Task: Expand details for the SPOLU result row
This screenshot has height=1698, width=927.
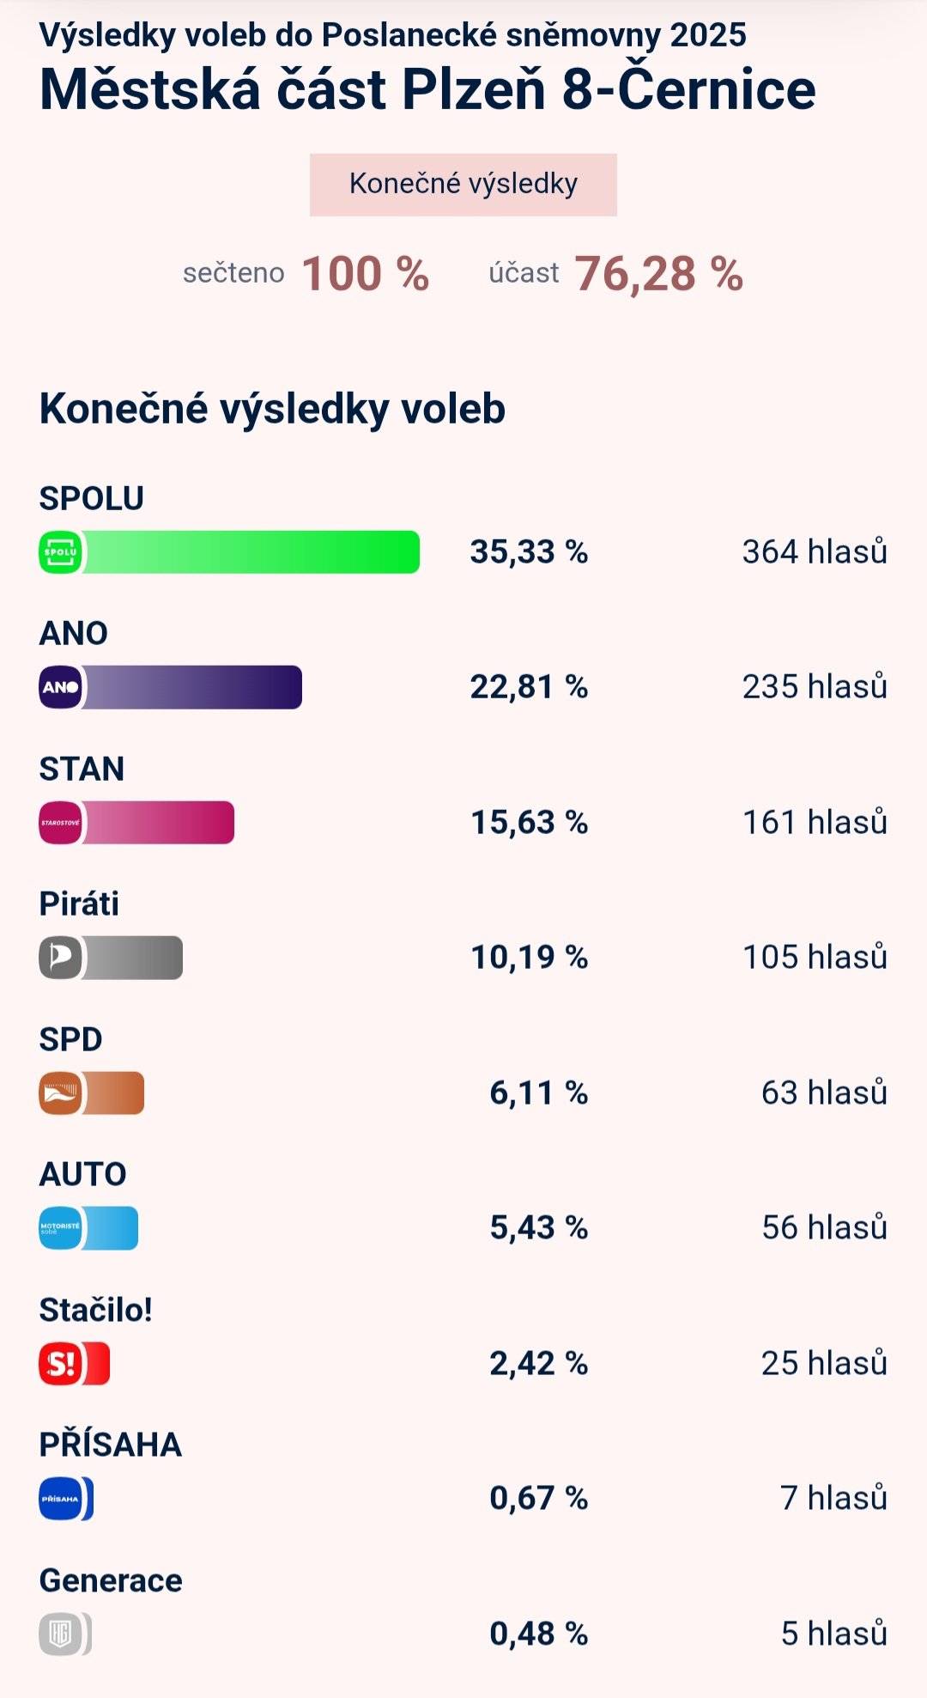Action: pyautogui.click(x=463, y=533)
